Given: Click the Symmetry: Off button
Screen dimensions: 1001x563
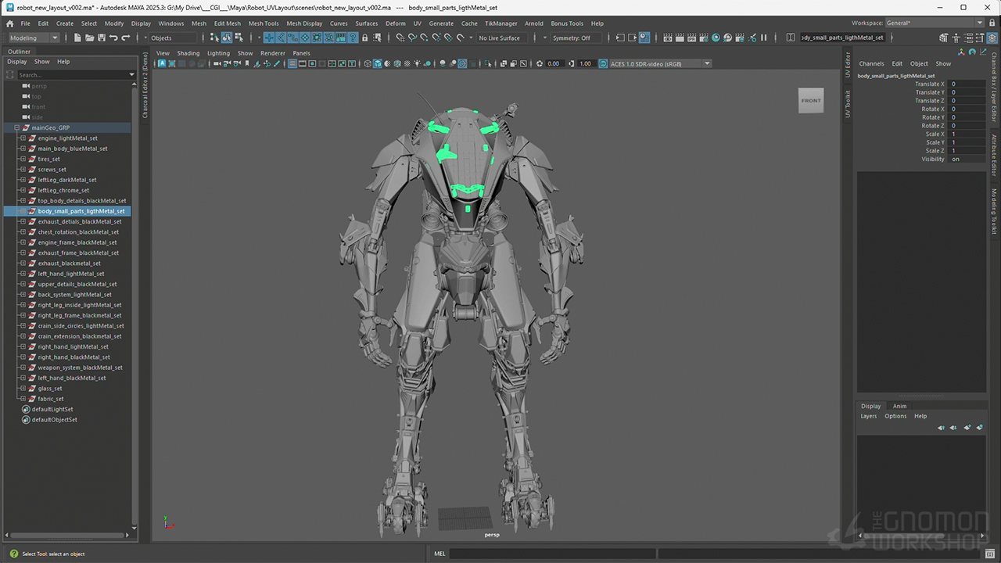Looking at the screenshot, I should [571, 38].
